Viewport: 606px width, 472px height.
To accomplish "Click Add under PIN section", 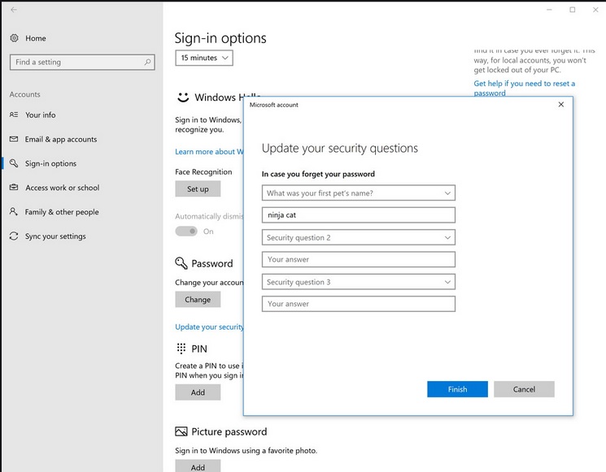I will [x=198, y=392].
